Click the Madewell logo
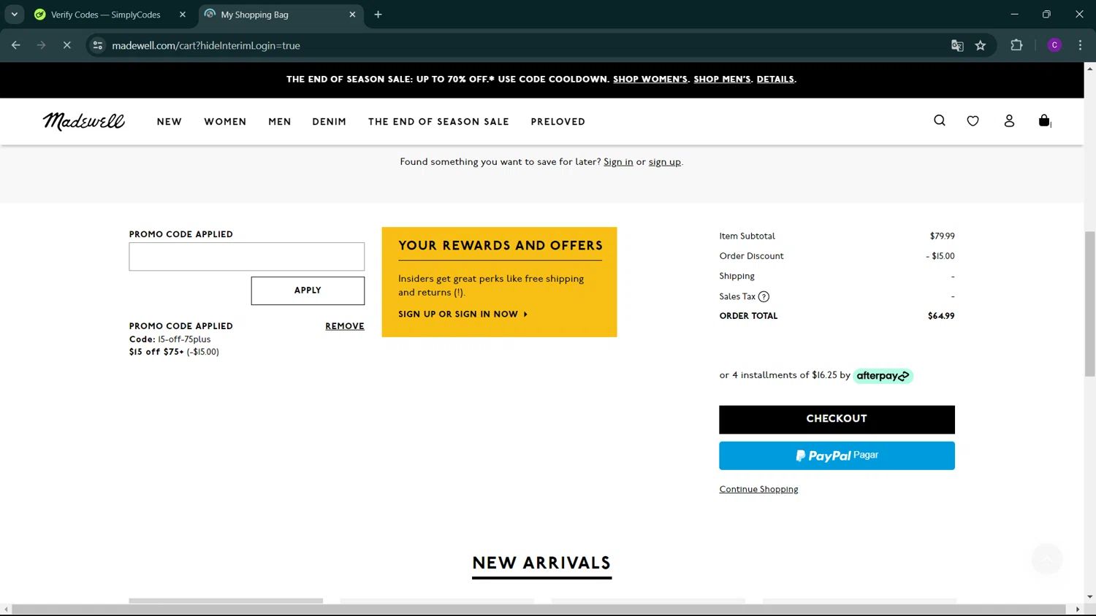Image resolution: width=1096 pixels, height=616 pixels. 84,121
